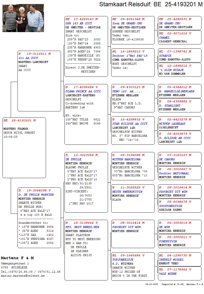This screenshot has width=204, height=294.
Task: Click the DE FRULLE pigeon name
Action: point(73,159)
